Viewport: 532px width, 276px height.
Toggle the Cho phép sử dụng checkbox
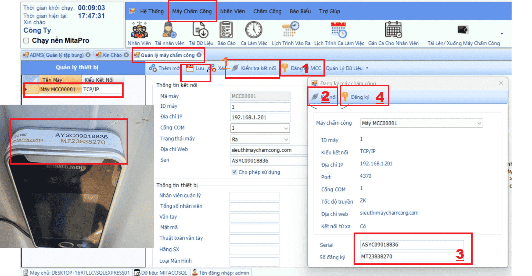tap(235, 172)
